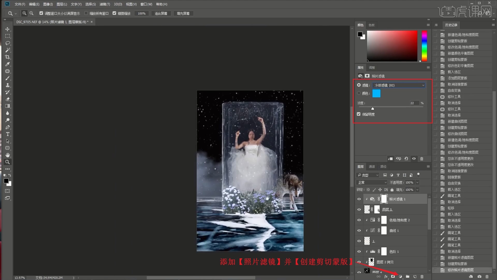Select the Lasso tool

click(x=8, y=43)
